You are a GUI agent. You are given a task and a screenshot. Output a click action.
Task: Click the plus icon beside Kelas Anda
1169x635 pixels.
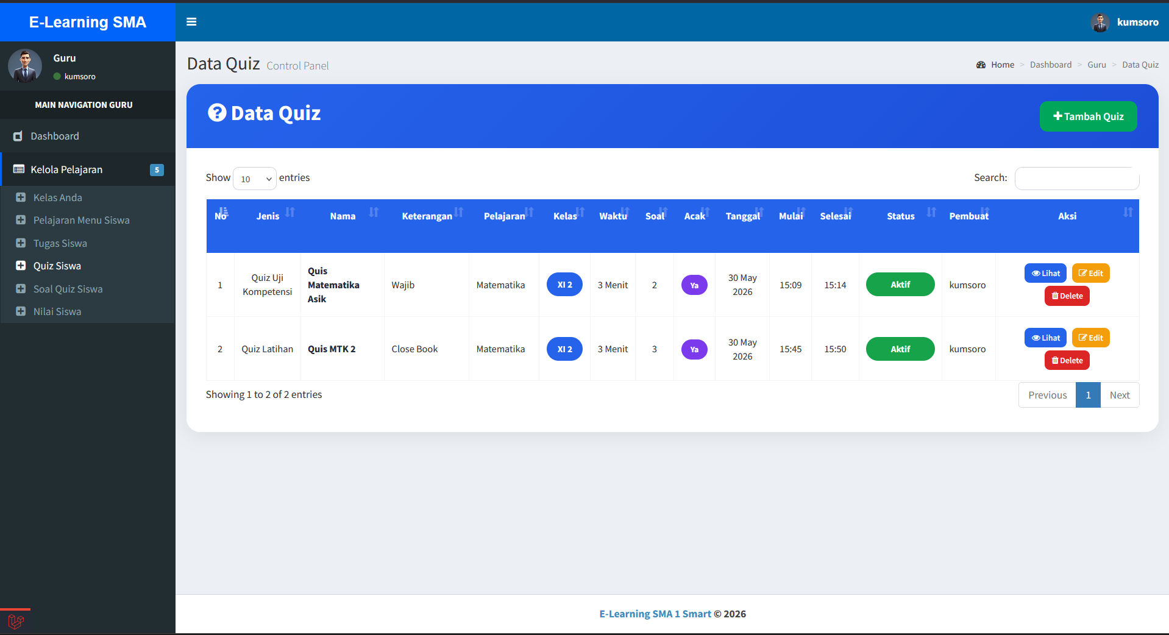coord(21,197)
